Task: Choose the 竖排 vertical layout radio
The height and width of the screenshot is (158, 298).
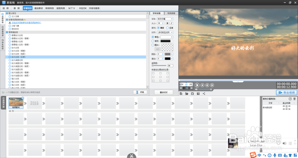Action: tap(167, 28)
